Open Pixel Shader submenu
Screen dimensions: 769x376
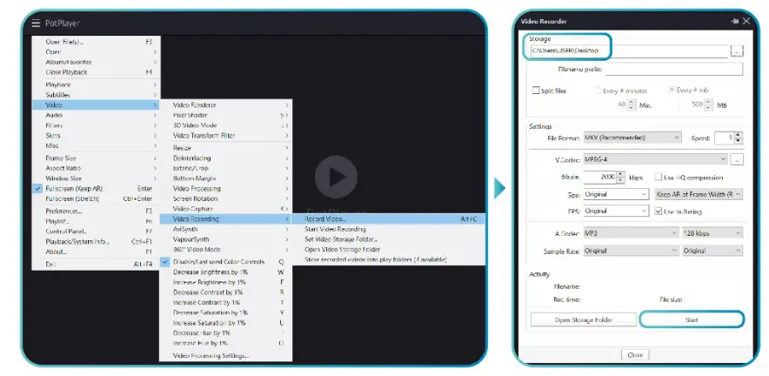(x=225, y=115)
